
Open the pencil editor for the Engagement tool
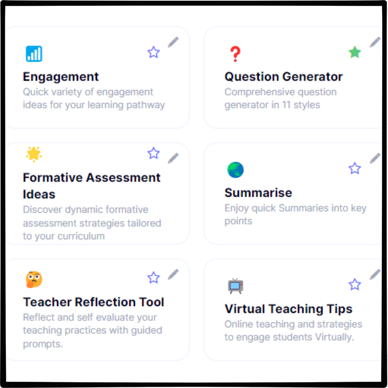point(174,42)
